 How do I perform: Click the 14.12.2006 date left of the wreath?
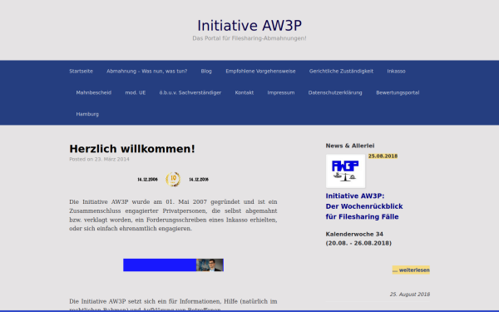point(147,180)
